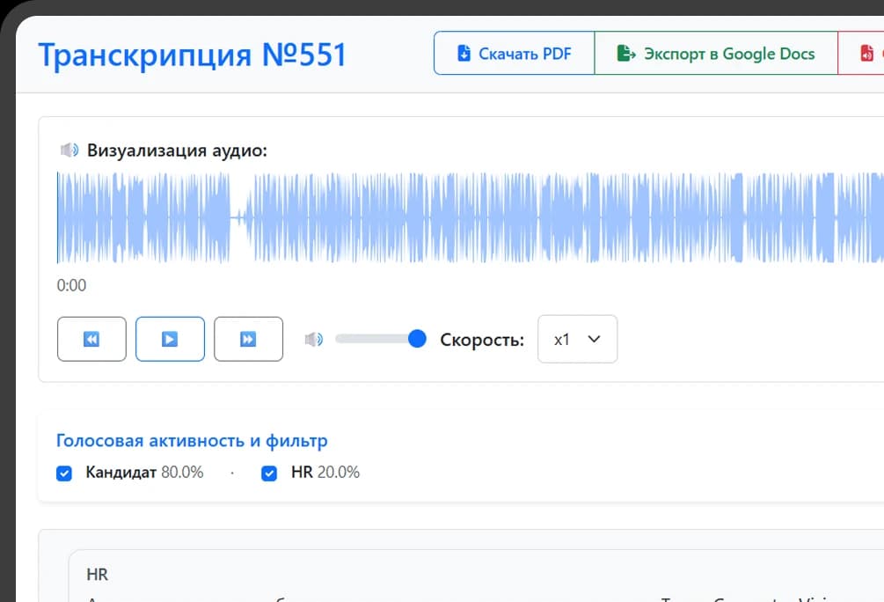This screenshot has height=602, width=884.
Task: Open the Скорость x1 speed dropdown
Action: tap(577, 339)
